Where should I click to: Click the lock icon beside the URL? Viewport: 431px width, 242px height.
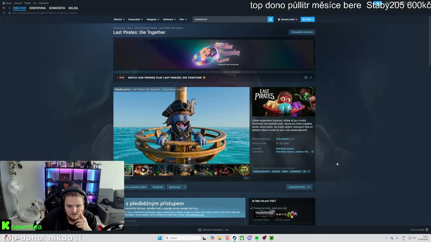click(9, 13)
